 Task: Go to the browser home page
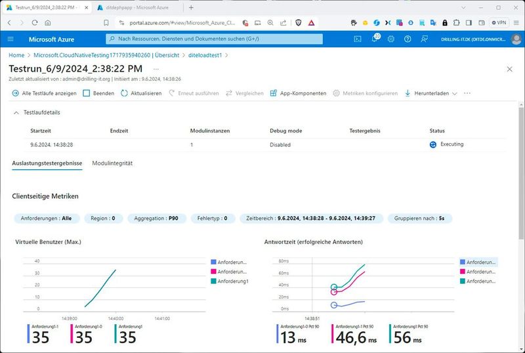(48, 23)
